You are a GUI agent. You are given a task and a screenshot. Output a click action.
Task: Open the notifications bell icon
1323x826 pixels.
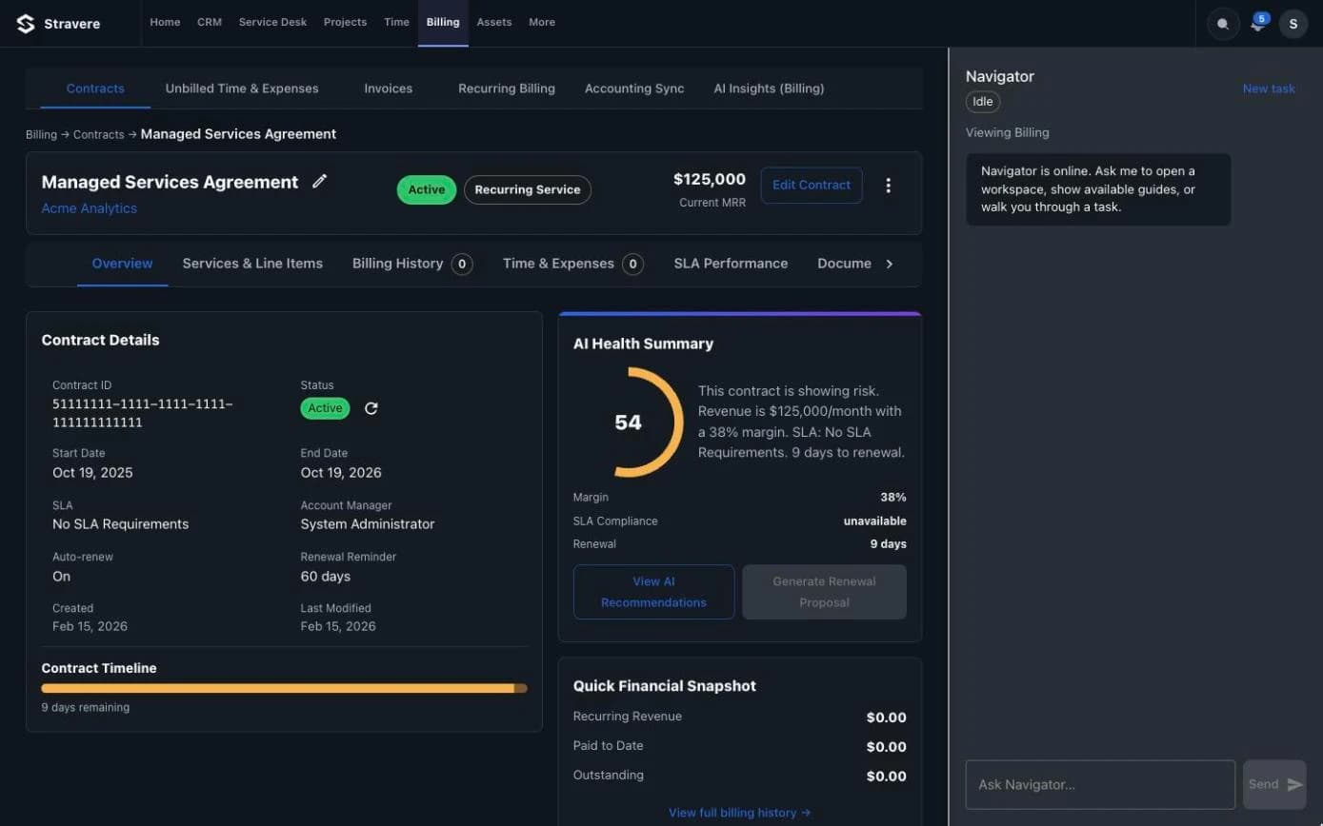coord(1258,24)
